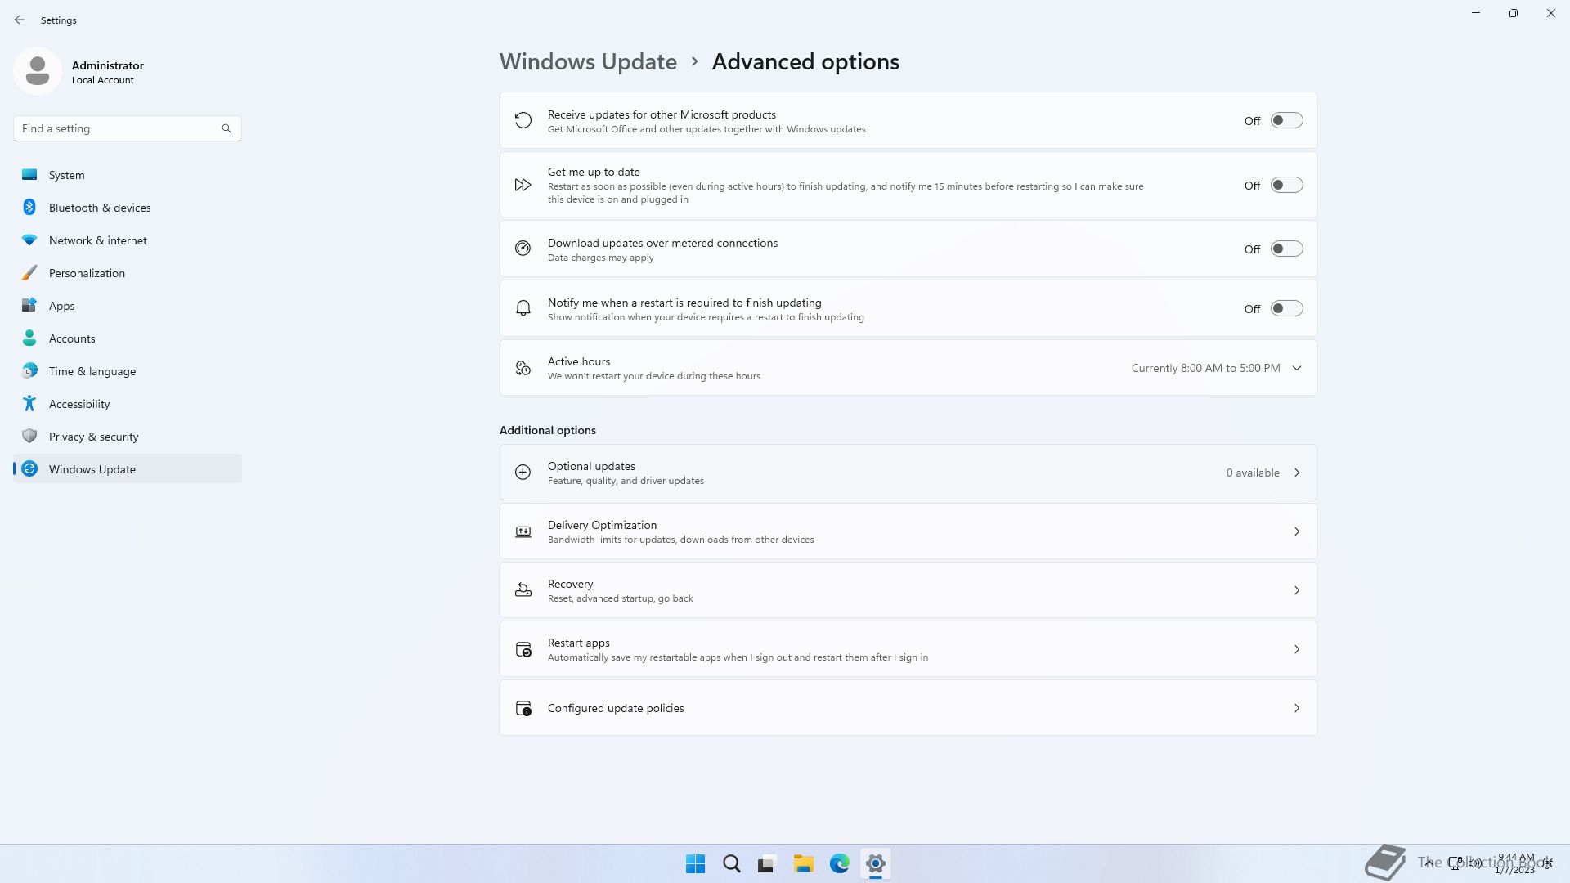Click the Network & internet wifi icon
The width and height of the screenshot is (1570, 883).
click(x=29, y=240)
